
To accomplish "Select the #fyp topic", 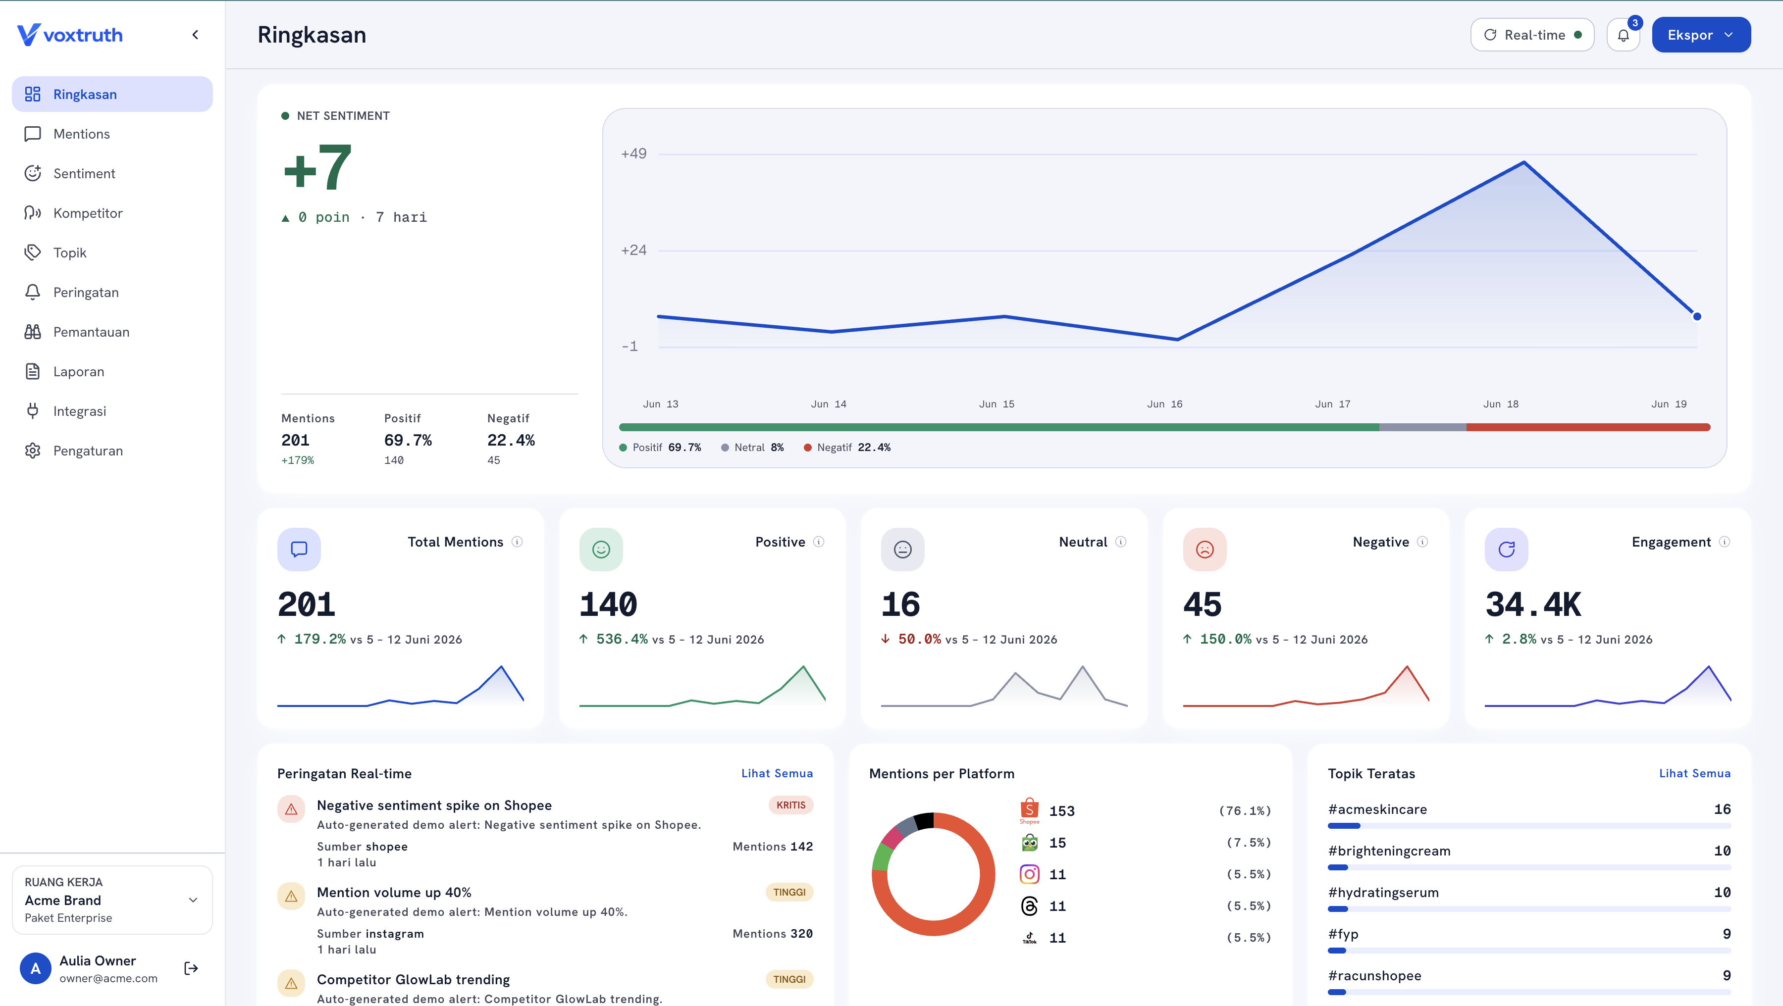I will [1529, 940].
